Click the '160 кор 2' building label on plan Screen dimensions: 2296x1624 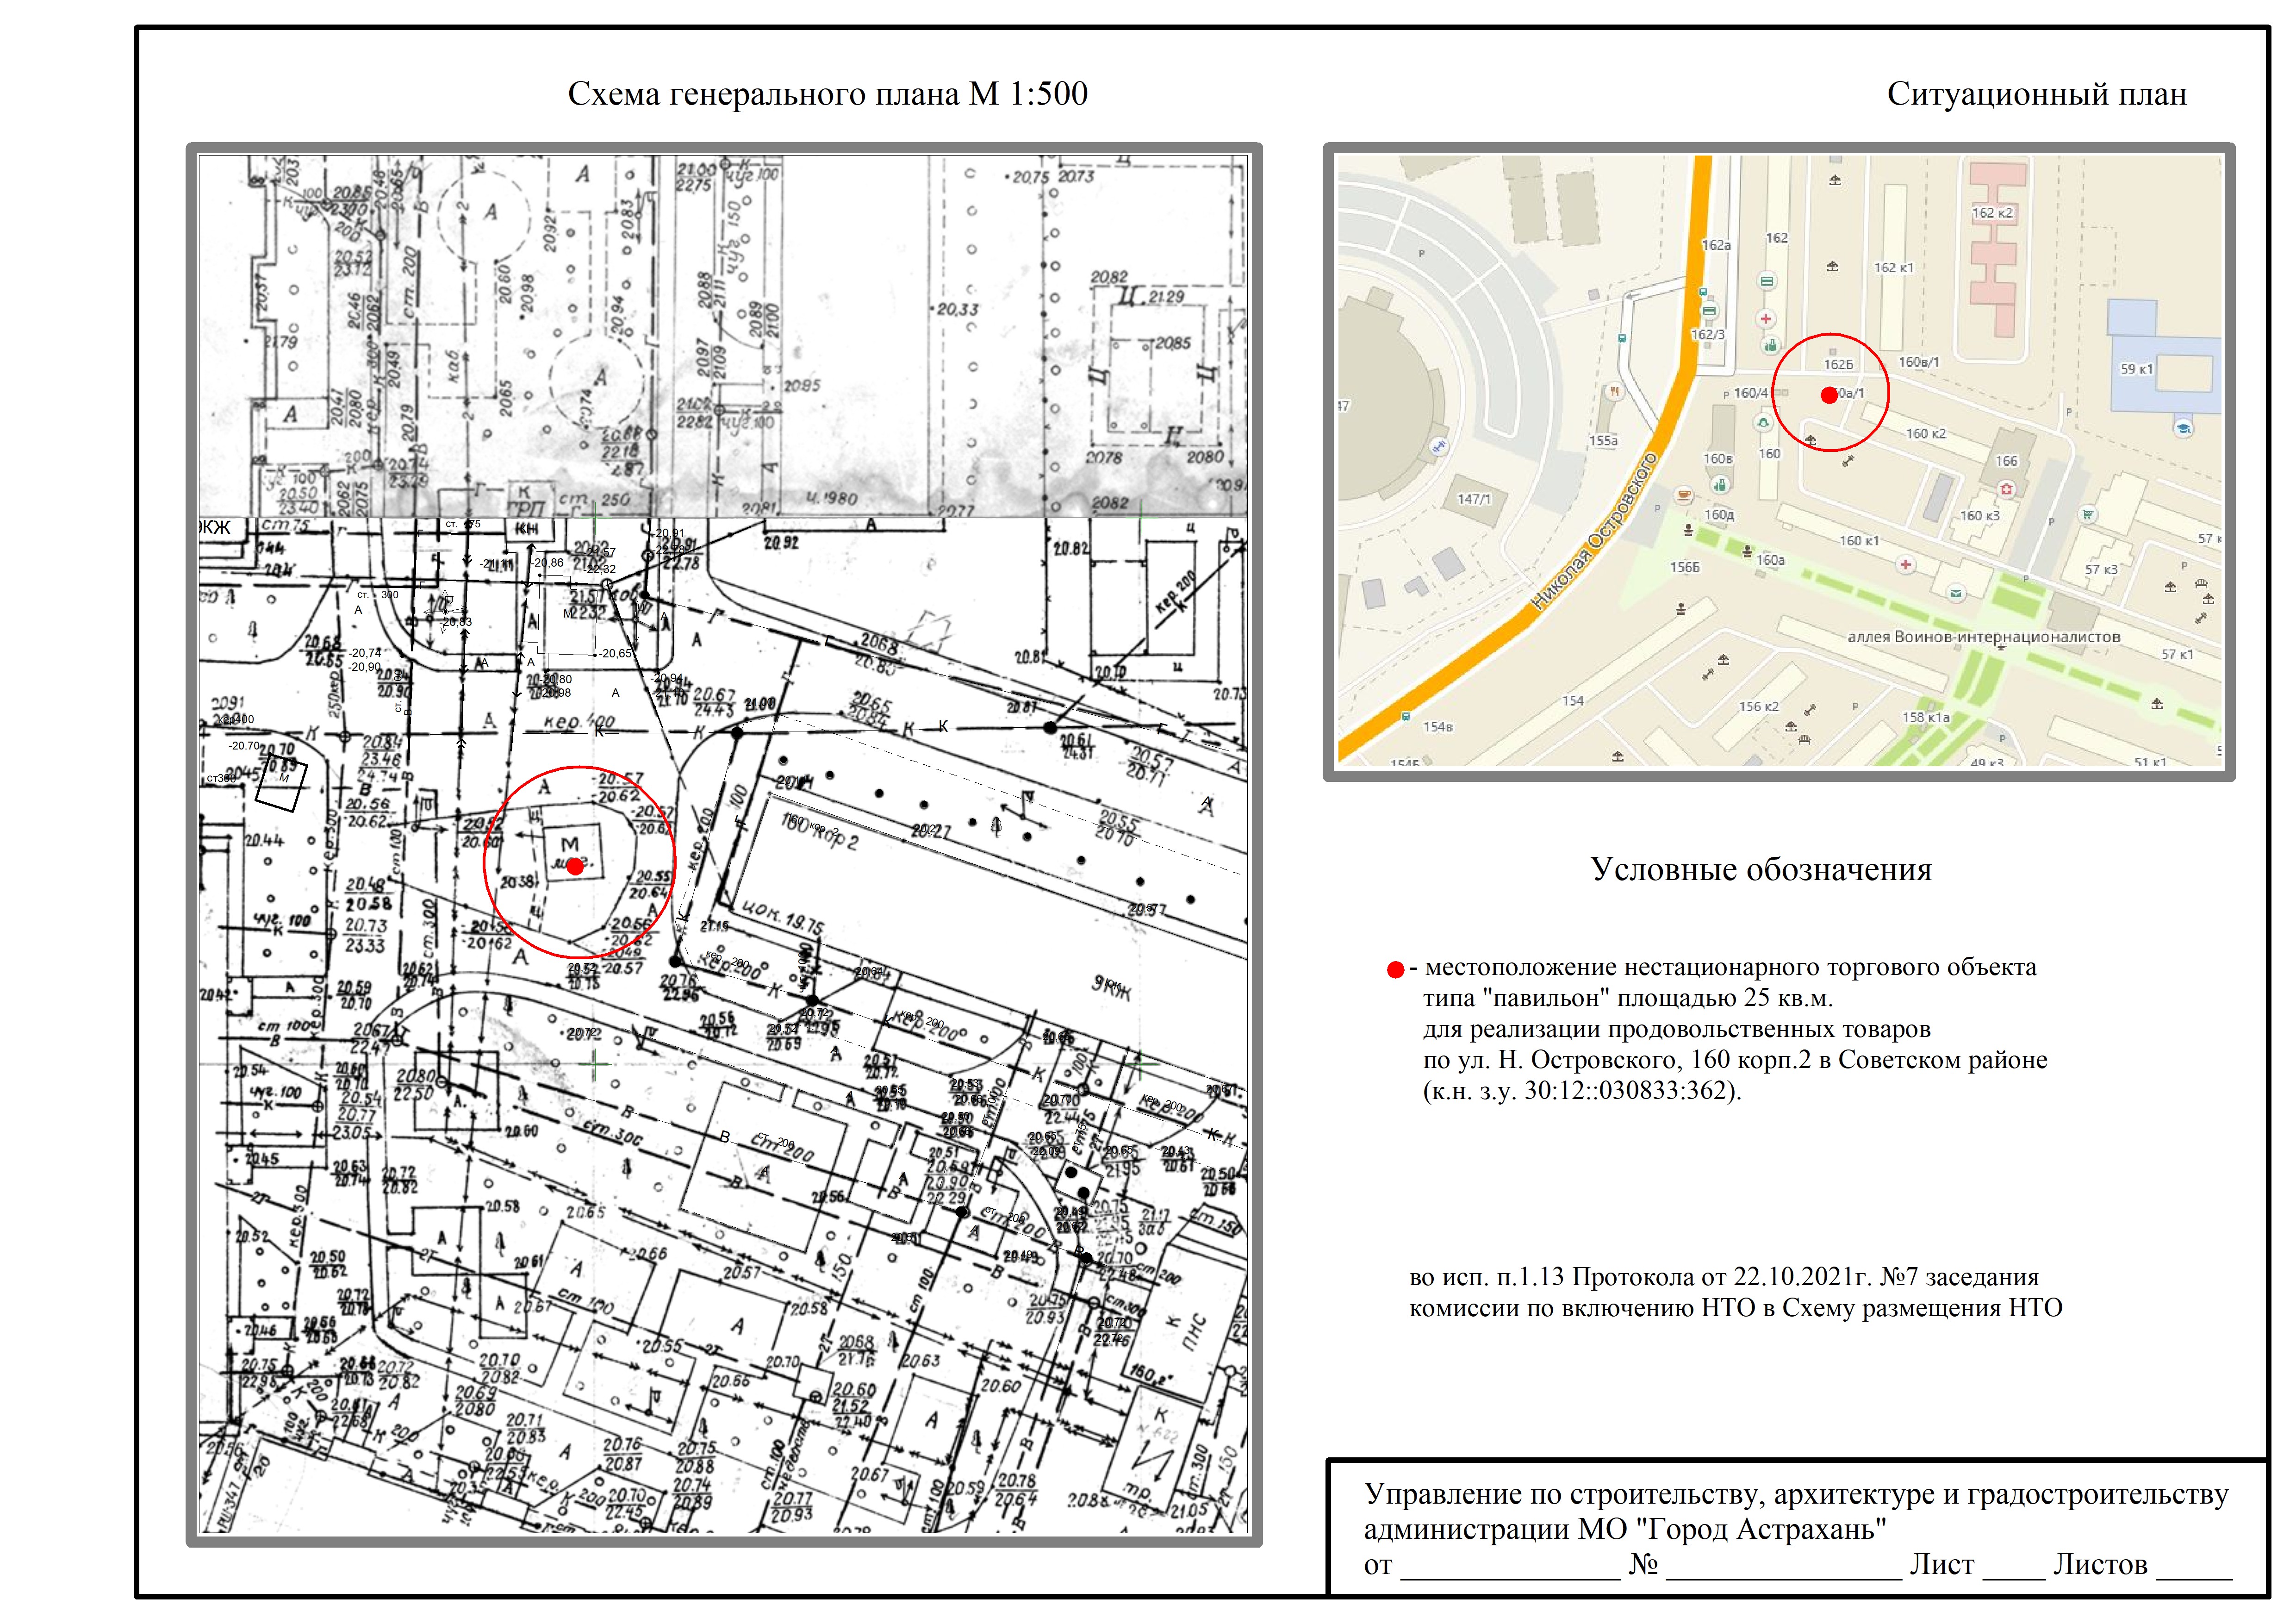tap(820, 830)
